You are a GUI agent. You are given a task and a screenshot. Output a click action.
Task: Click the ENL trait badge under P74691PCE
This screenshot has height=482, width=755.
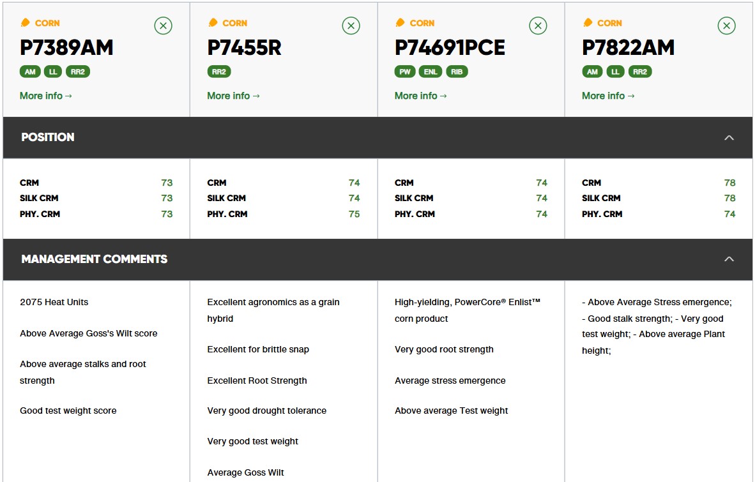coord(431,72)
